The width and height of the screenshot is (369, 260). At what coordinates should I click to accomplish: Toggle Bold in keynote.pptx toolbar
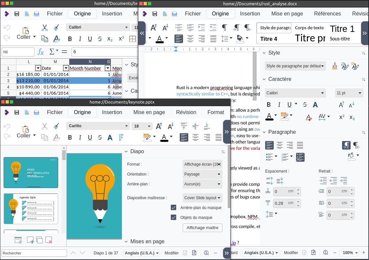70,137
